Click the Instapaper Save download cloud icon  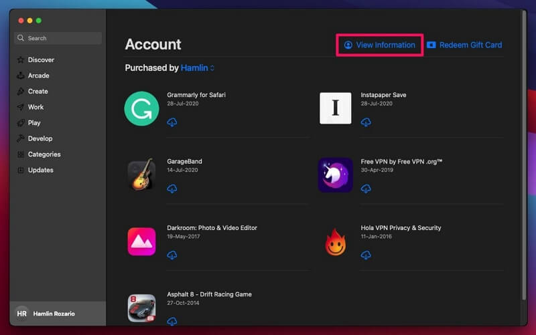pyautogui.click(x=366, y=122)
